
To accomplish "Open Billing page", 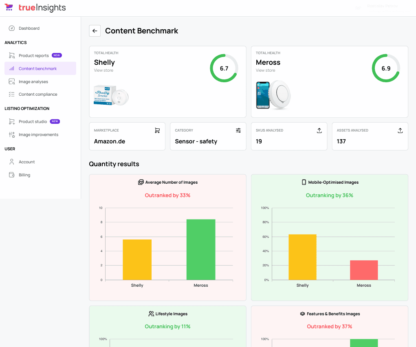I will [x=40, y=175].
